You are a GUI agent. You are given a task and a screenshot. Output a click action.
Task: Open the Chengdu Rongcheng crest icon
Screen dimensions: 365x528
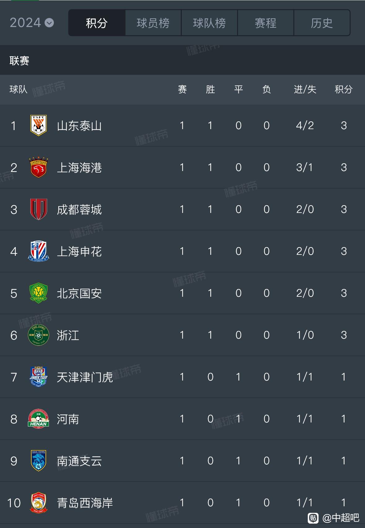pos(38,209)
